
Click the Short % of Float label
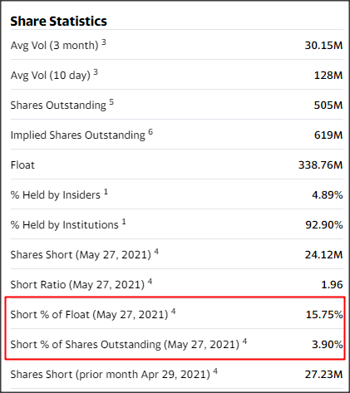point(89,315)
